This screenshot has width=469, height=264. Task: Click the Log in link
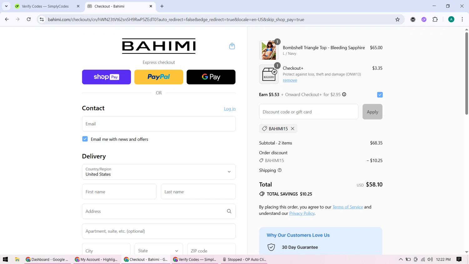(230, 109)
